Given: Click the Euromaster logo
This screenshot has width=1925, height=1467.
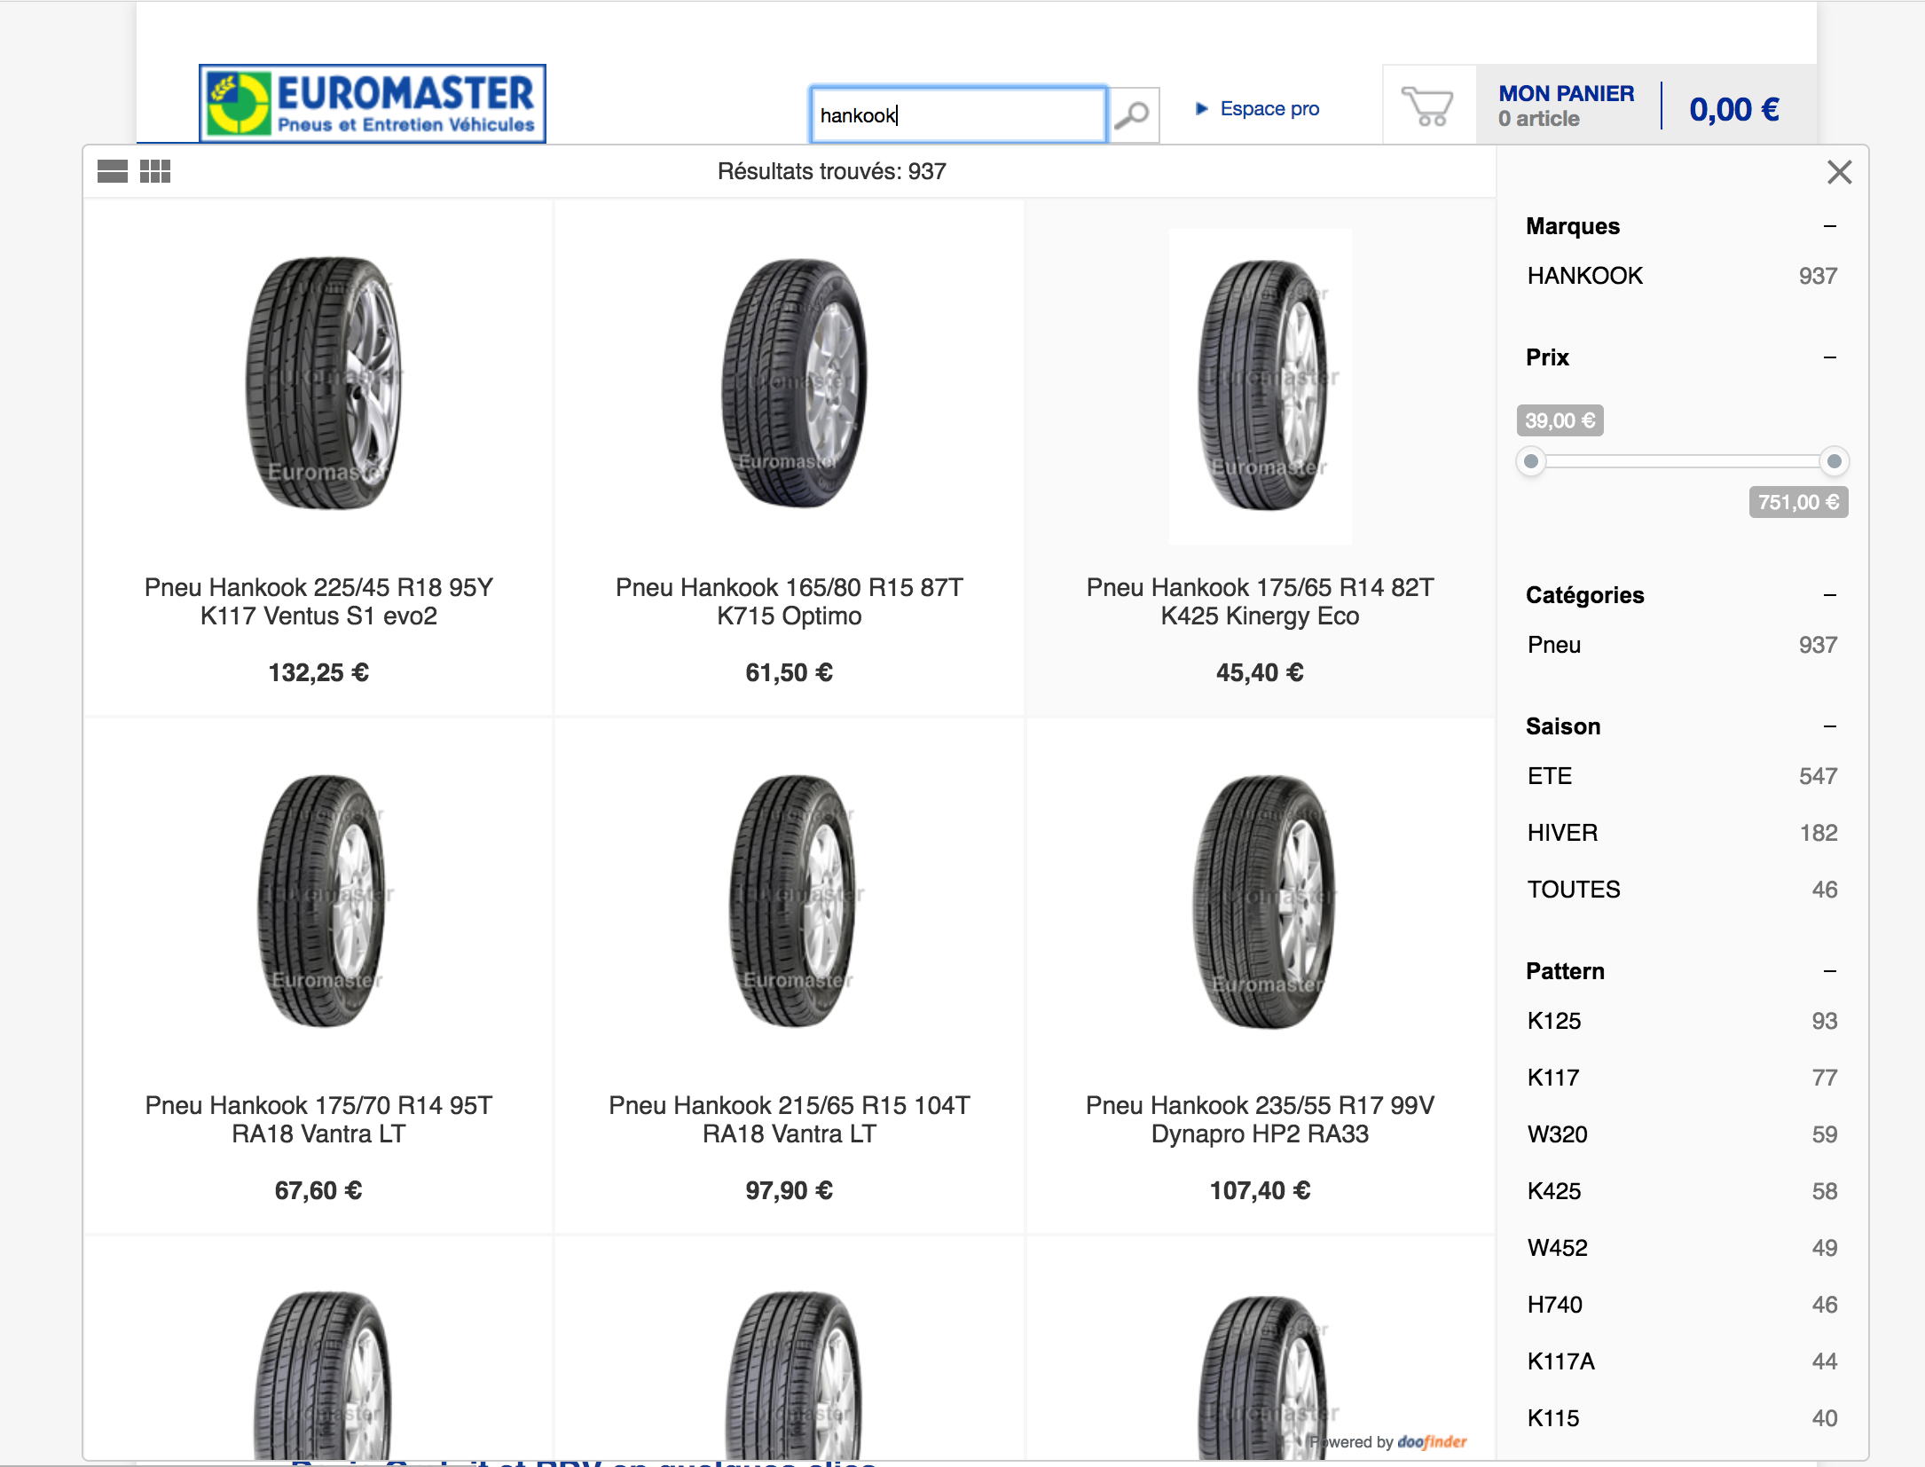Looking at the screenshot, I should click(x=372, y=103).
